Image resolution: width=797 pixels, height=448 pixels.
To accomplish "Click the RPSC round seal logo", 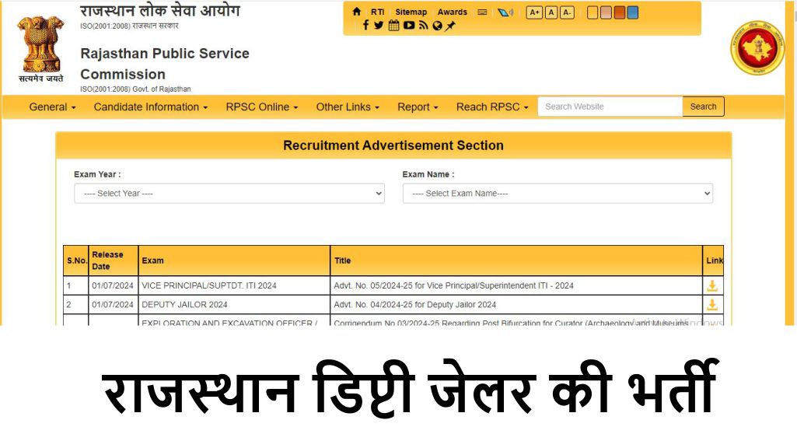I will click(x=757, y=47).
